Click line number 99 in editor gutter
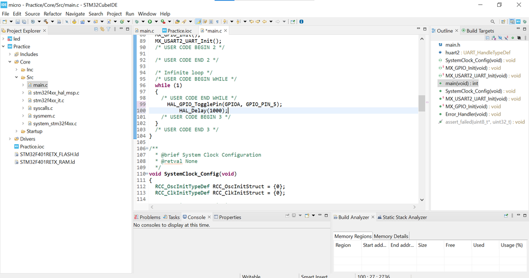The width and height of the screenshot is (529, 278). [x=142, y=104]
